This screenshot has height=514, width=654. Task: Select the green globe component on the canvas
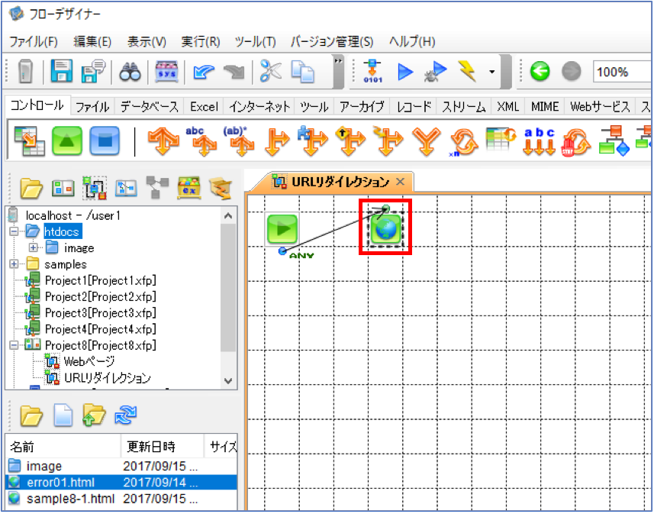pyautogui.click(x=386, y=229)
